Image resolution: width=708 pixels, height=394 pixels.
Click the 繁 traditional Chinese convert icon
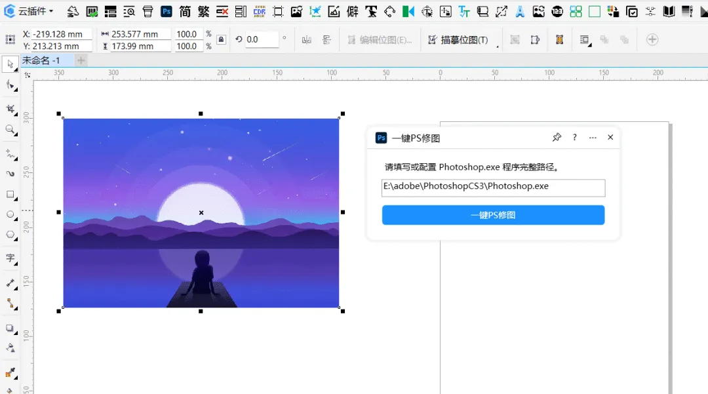point(204,11)
